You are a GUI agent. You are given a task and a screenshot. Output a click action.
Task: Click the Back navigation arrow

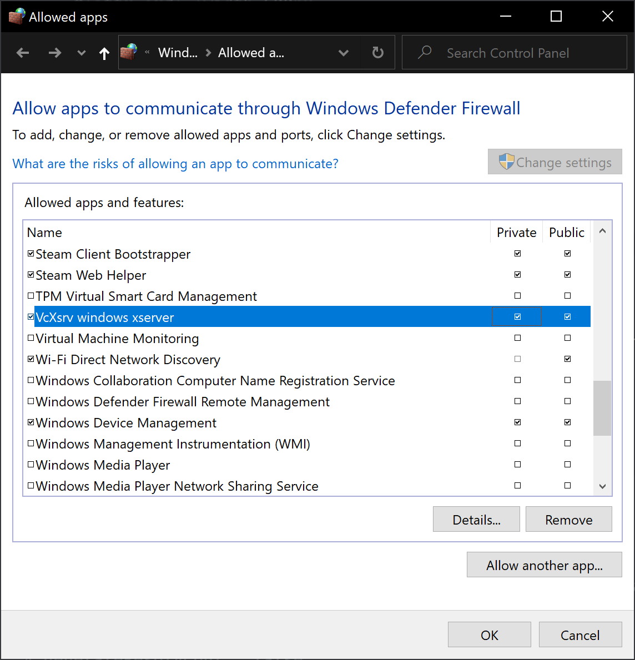(x=23, y=53)
